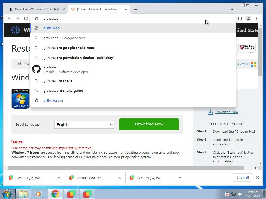Click the scroll-down arrow of vertical scrollbar
Viewport: 266px width, 199px height.
pyautogui.click(x=260, y=164)
